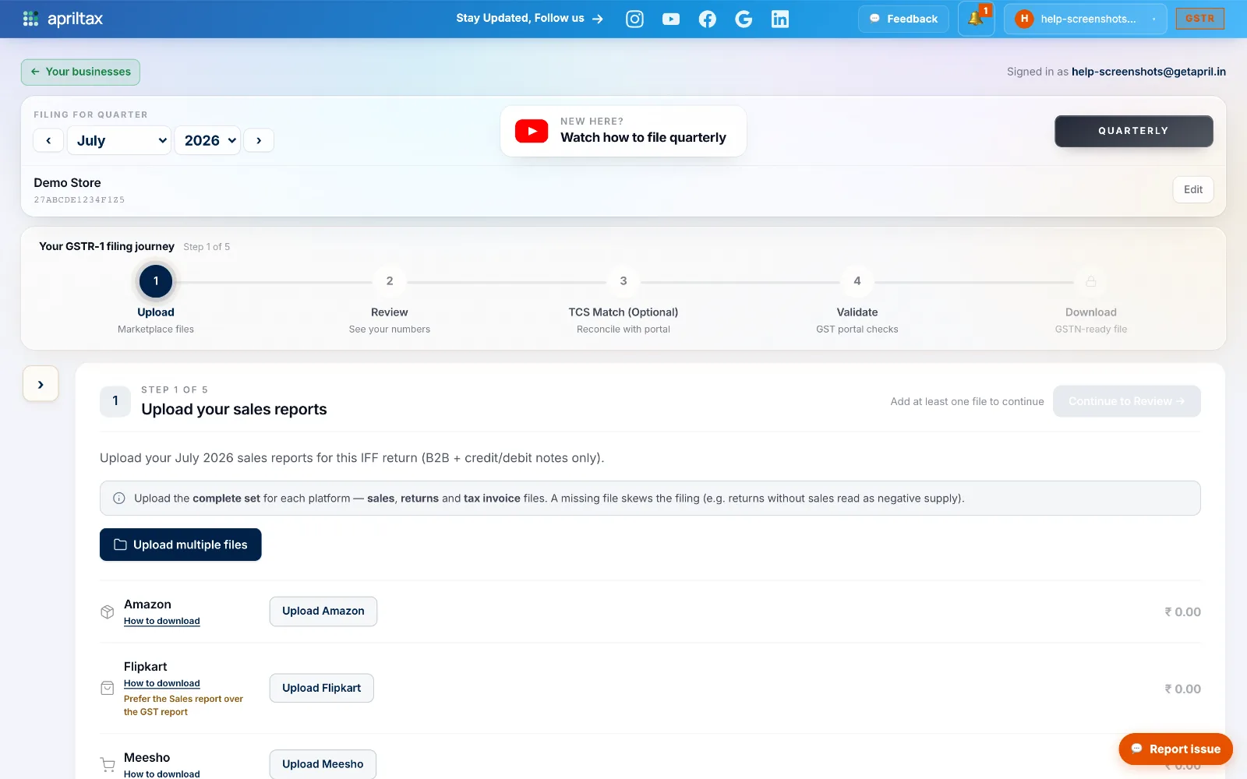Click the Flipkart ₹ 0.00 amount
1247x779 pixels.
[1183, 689]
